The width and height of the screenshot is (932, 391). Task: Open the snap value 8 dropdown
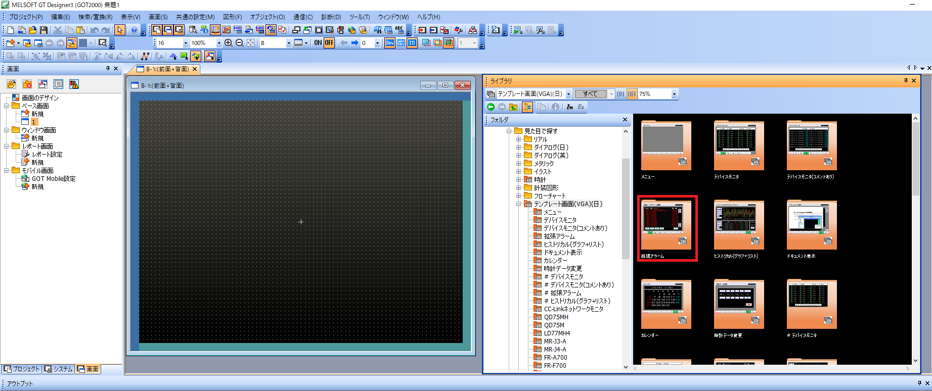click(x=289, y=43)
